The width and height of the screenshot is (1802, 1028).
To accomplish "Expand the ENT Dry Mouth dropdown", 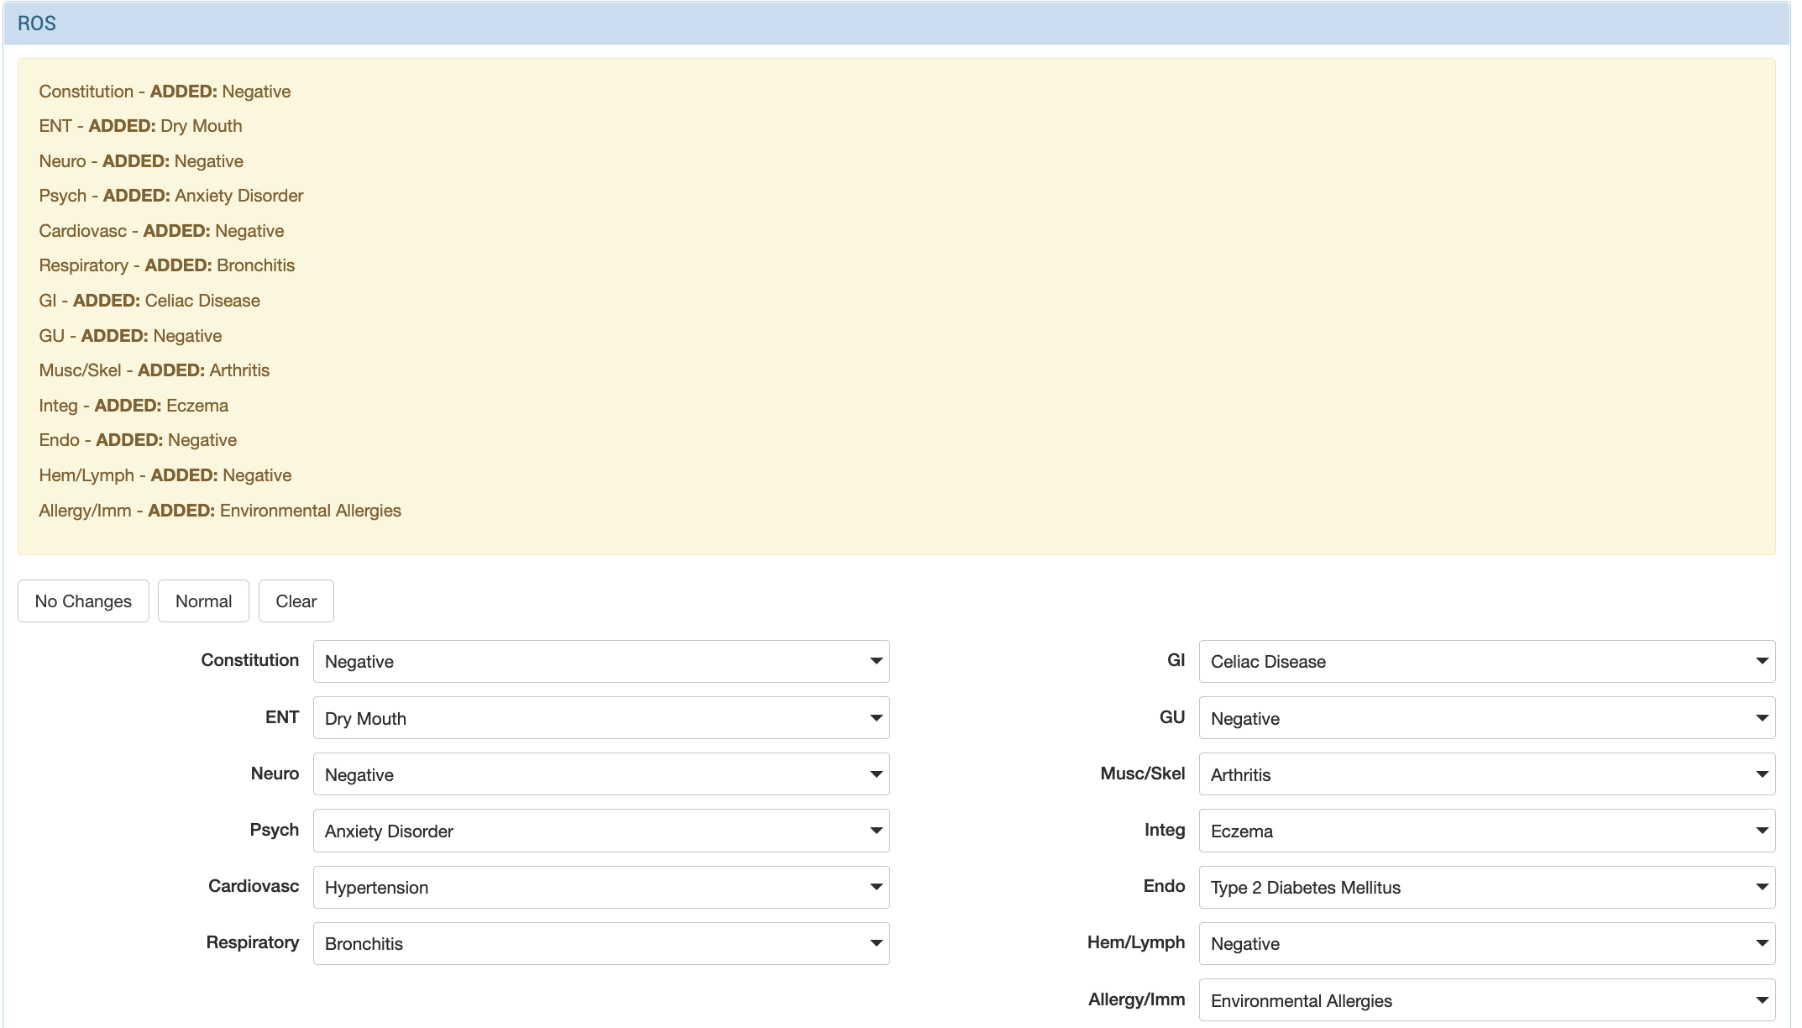I will click(600, 718).
